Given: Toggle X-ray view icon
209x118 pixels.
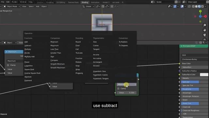Looking at the screenshot, I should 189,7.
